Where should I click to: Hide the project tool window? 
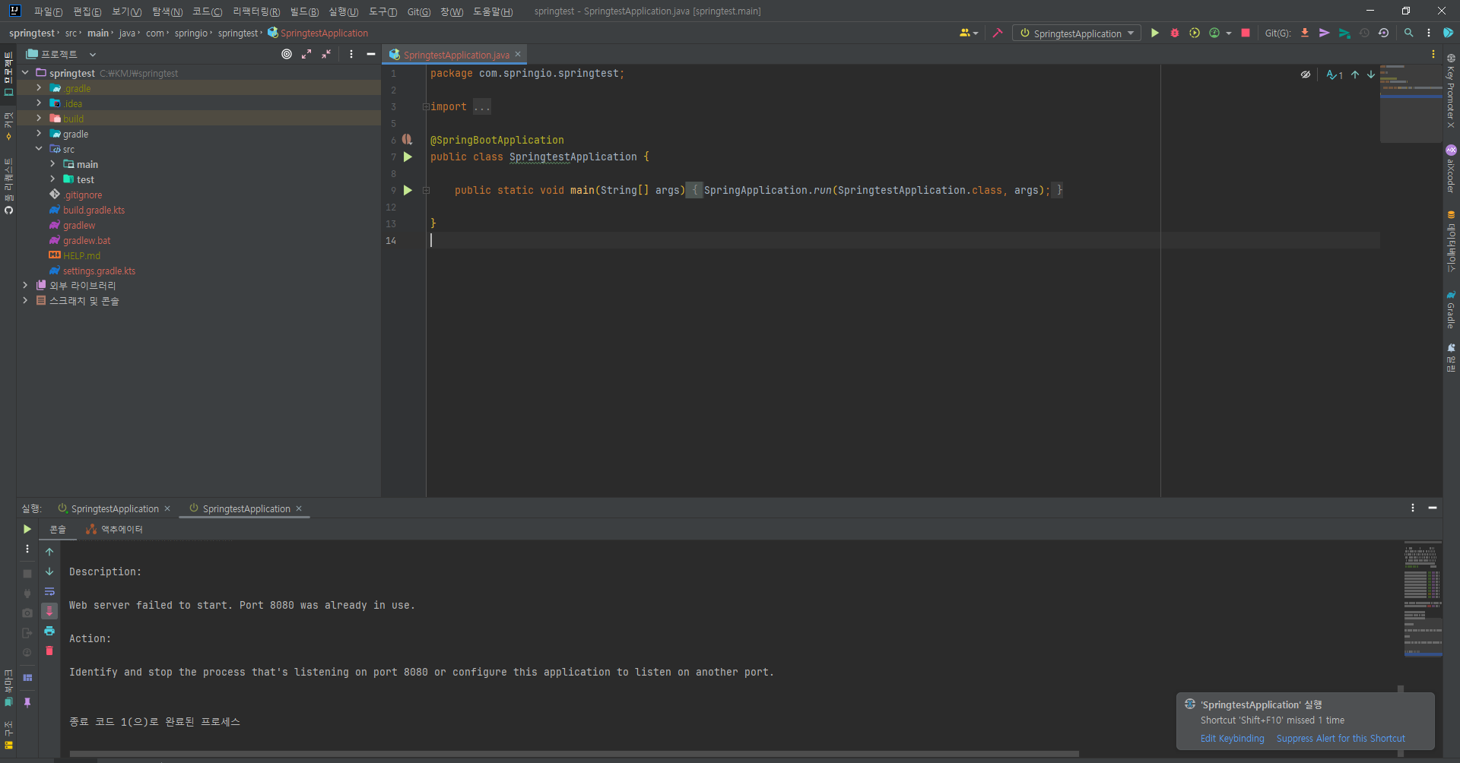coord(371,54)
